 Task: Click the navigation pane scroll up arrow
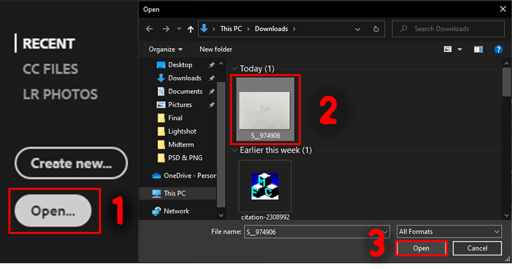click(x=221, y=64)
